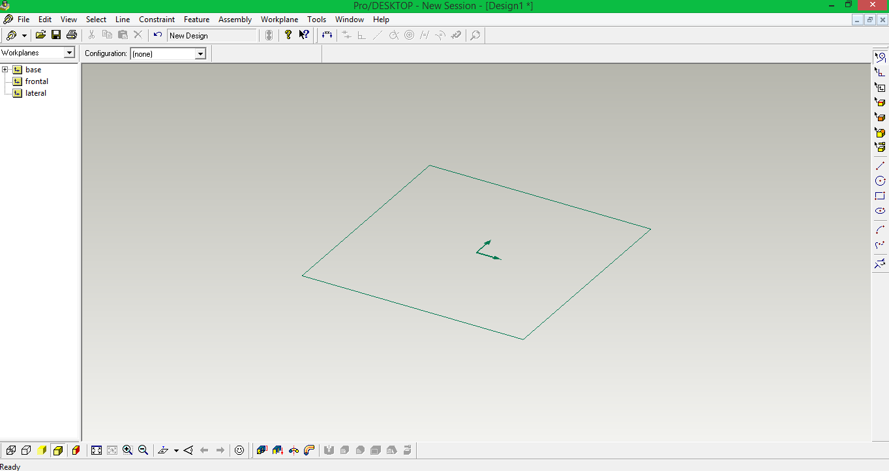
Task: Choose the Select Parts tool
Action: pyautogui.click(x=880, y=147)
